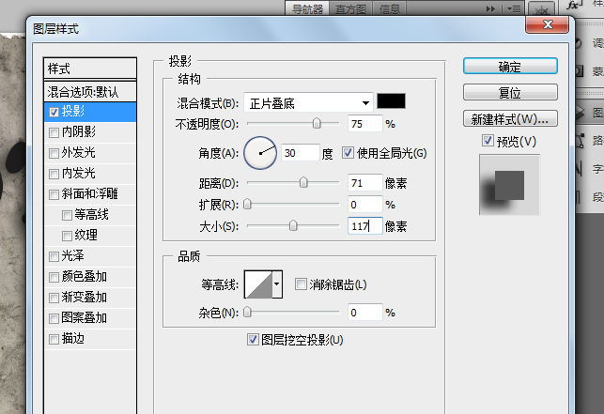Select the 样式 list header
The height and width of the screenshot is (414, 604).
coord(90,69)
